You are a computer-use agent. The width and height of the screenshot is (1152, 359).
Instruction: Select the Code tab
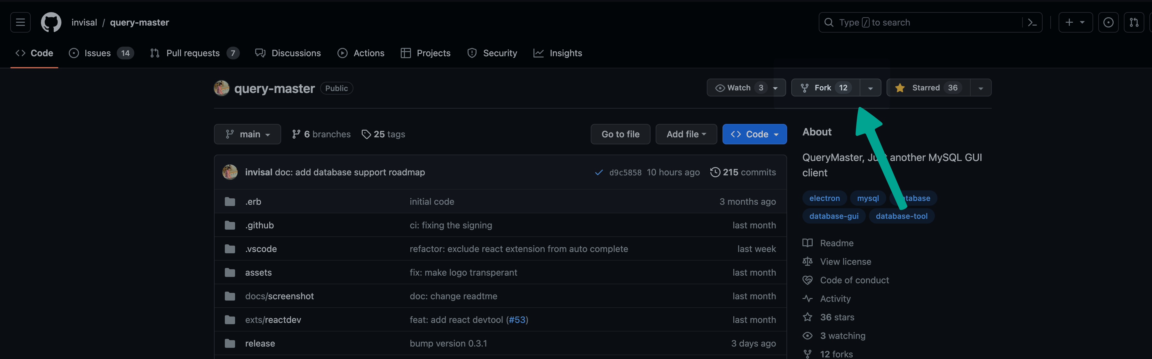tap(35, 53)
